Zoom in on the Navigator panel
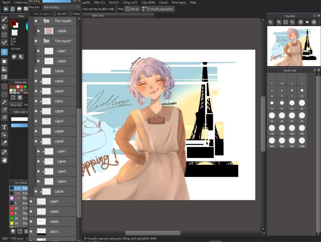This screenshot has height=242, width=321. (279, 22)
